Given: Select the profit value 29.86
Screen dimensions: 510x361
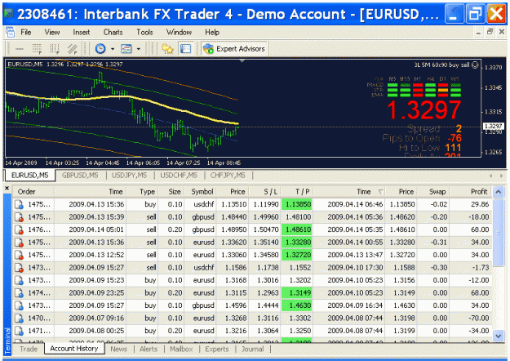Looking at the screenshot, I should pyautogui.click(x=480, y=204).
